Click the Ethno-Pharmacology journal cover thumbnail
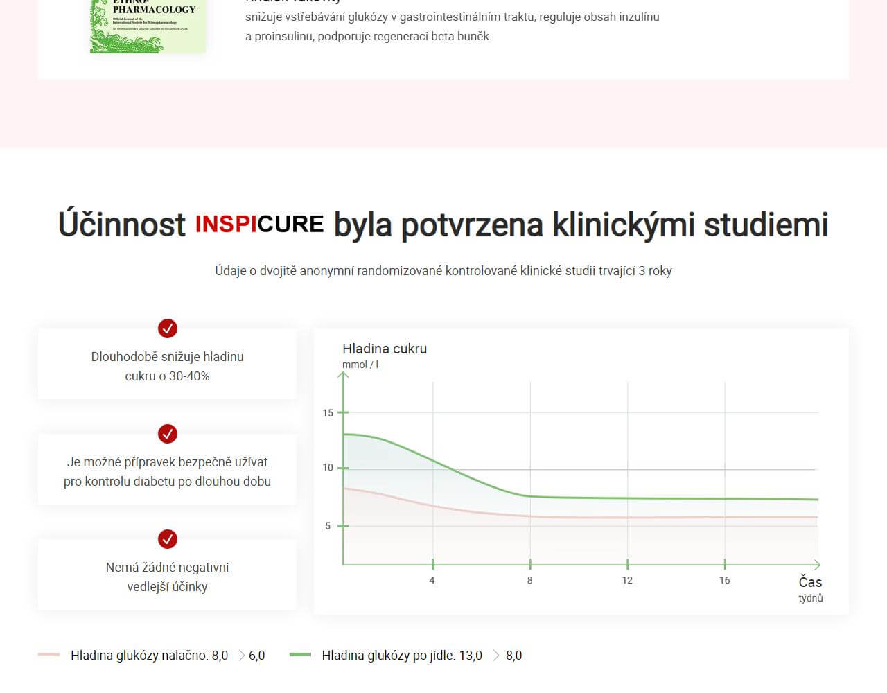 point(147,26)
